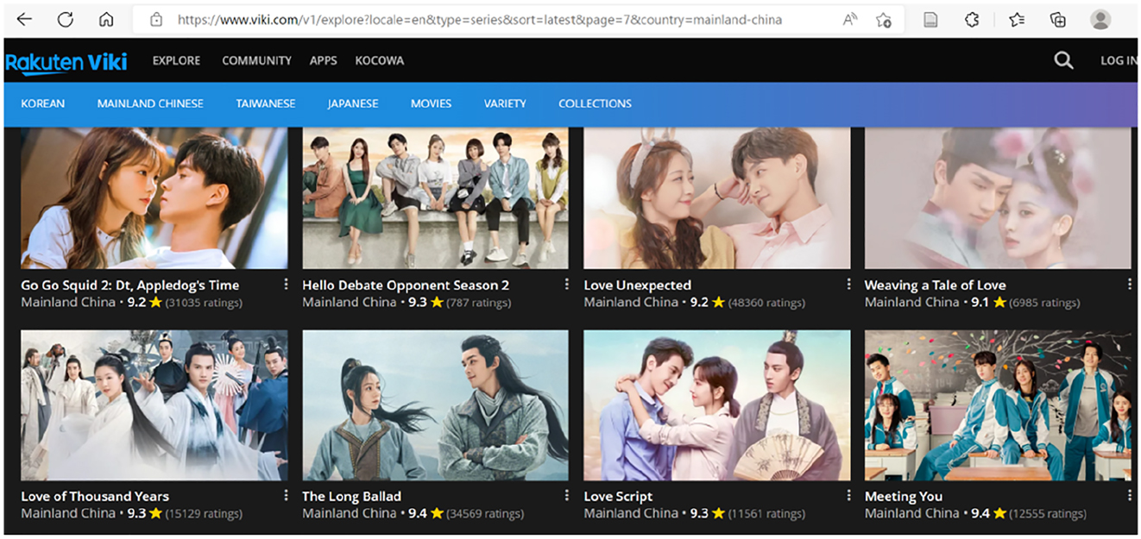Image resolution: width=1141 pixels, height=539 pixels.
Task: Show more options for Hello Debate Opponent Season 2
Action: coord(567,285)
